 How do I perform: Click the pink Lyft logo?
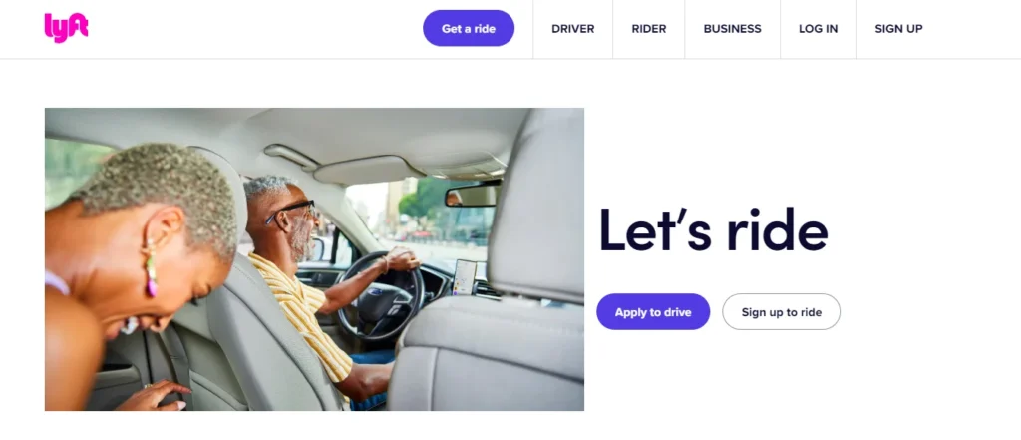click(66, 28)
